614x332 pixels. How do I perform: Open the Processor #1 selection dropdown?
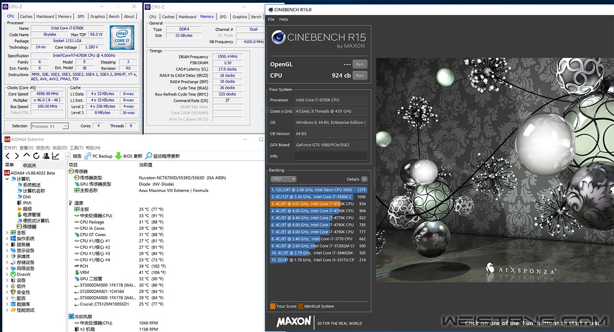[x=49, y=126]
